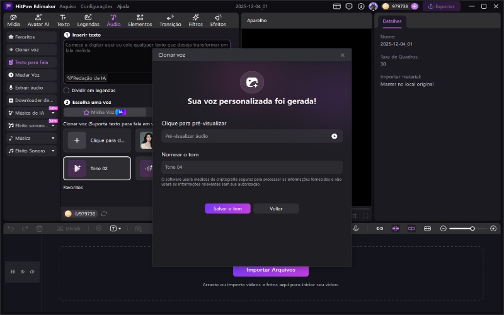
Task: Open the Efeitos panel
Action: click(x=218, y=21)
